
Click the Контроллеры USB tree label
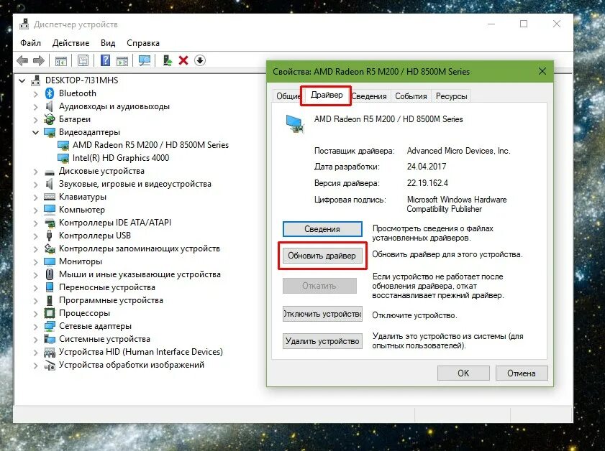(x=95, y=236)
